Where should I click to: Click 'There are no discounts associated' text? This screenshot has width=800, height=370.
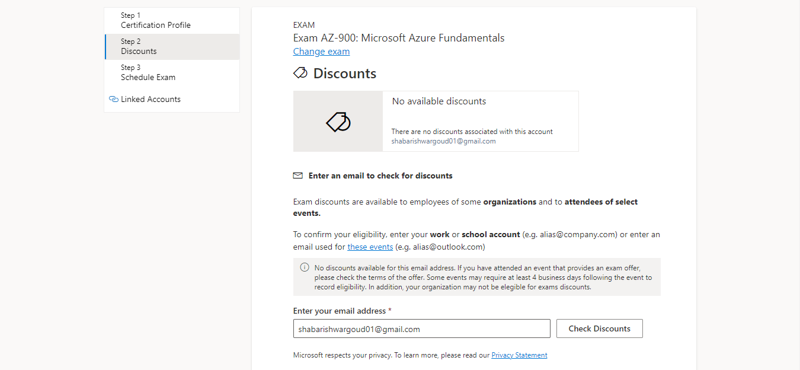coord(472,132)
